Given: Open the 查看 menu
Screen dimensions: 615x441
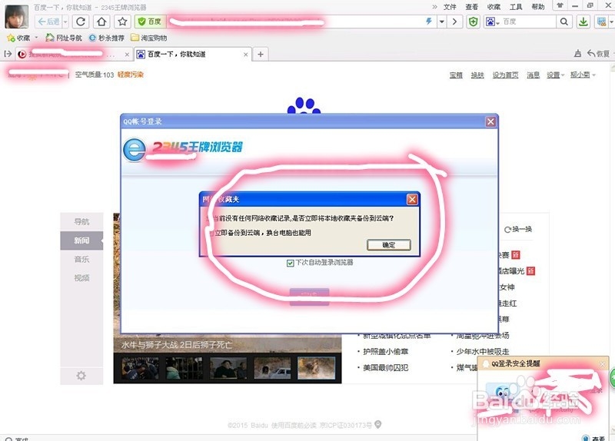Looking at the screenshot, I should [471, 7].
